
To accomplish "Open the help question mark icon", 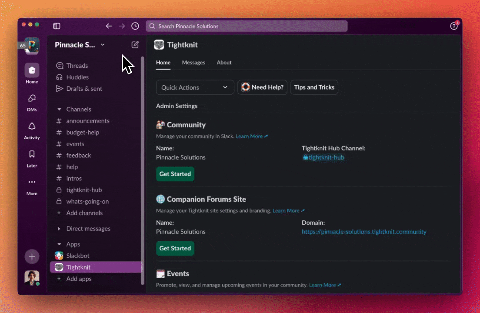I will 453,26.
